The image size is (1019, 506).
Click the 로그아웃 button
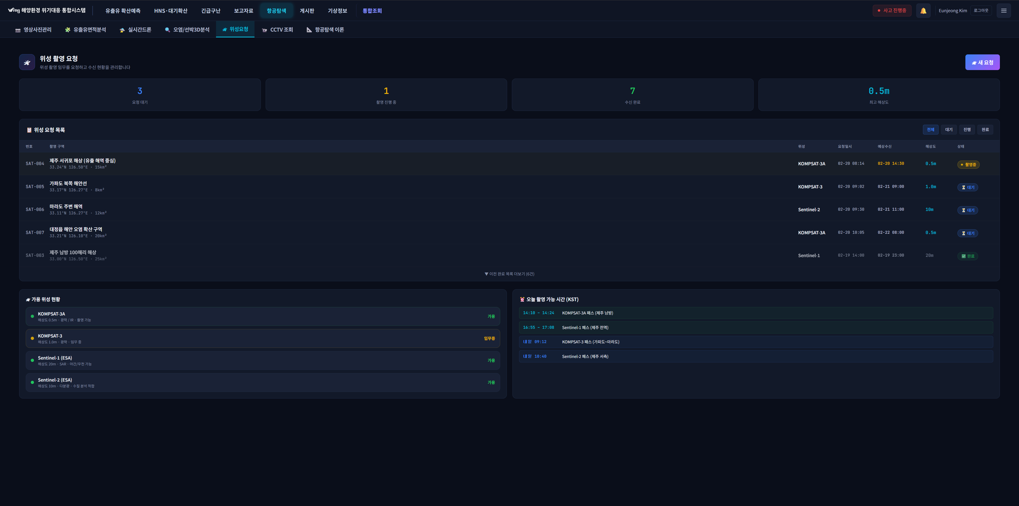point(981,11)
